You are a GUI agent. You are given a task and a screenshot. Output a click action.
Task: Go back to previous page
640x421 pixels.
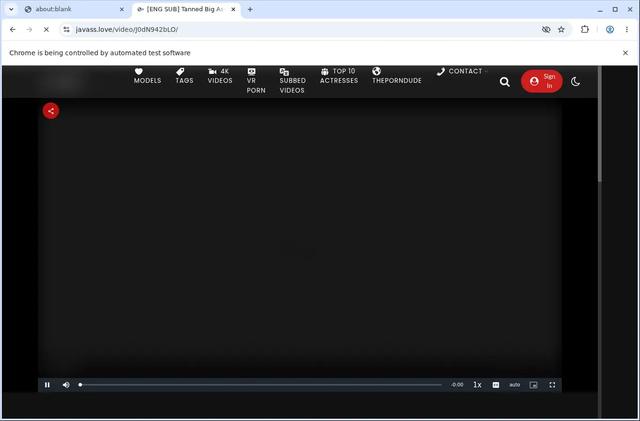pos(13,29)
